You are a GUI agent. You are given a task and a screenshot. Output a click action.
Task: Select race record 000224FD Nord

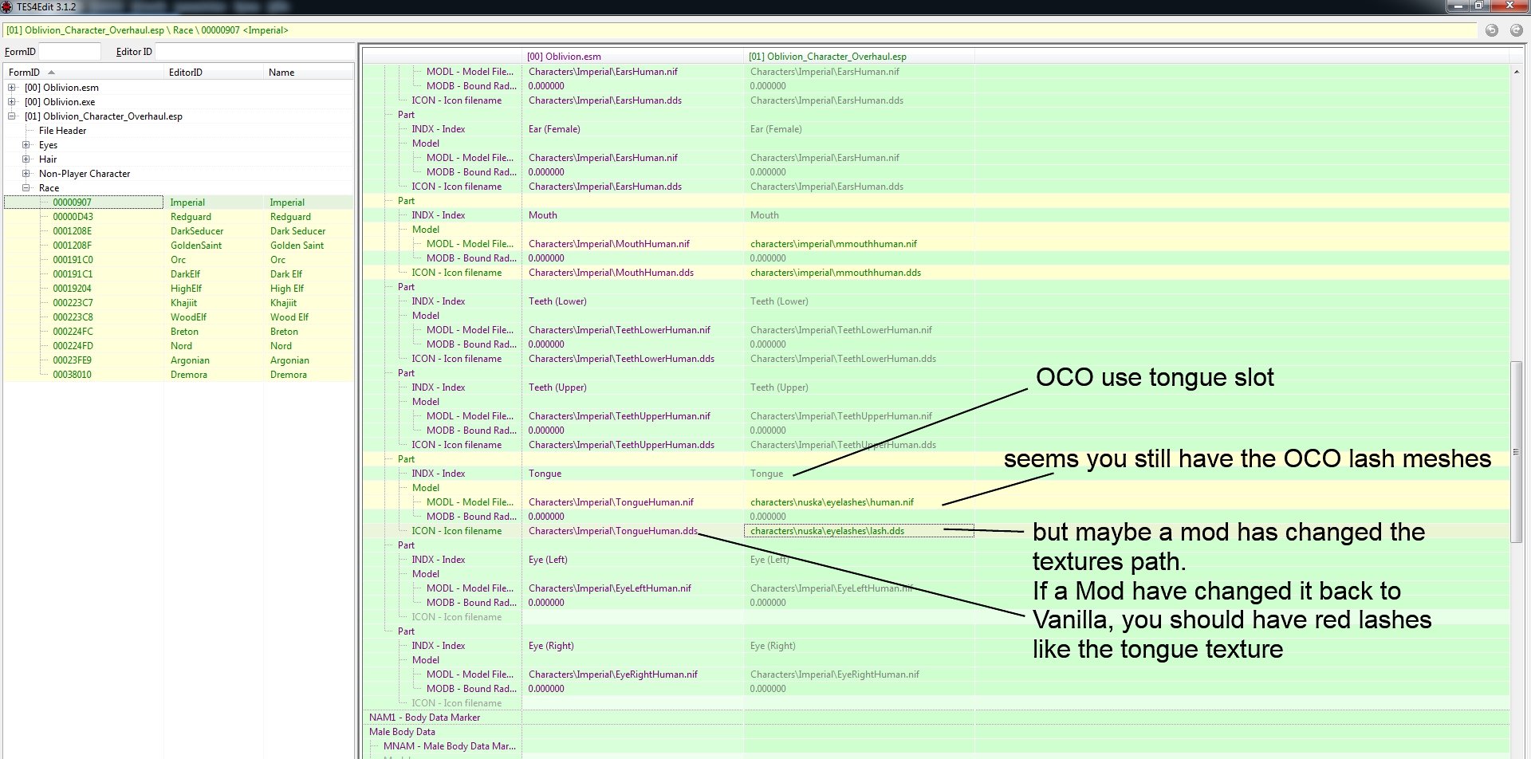(x=179, y=346)
